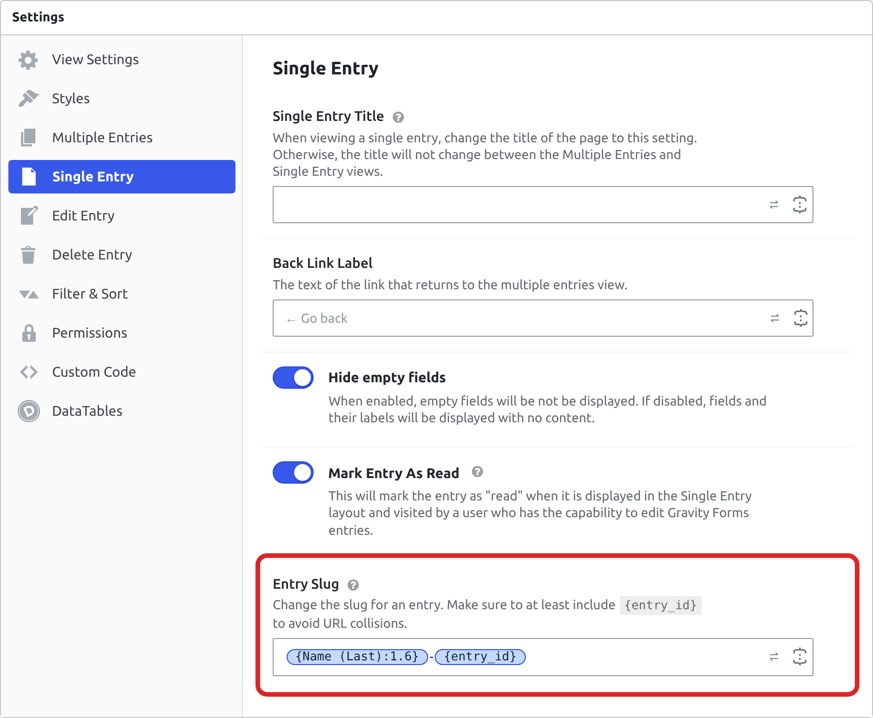This screenshot has height=718, width=873.
Task: Click the Custom Code brackets icon
Action: (x=29, y=372)
